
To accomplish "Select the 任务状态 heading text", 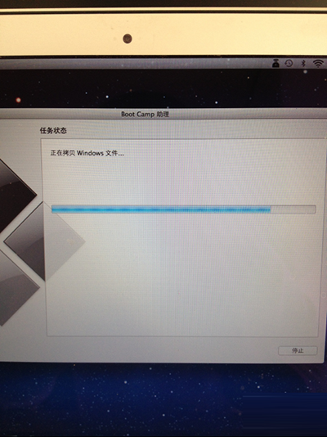I will tap(53, 130).
